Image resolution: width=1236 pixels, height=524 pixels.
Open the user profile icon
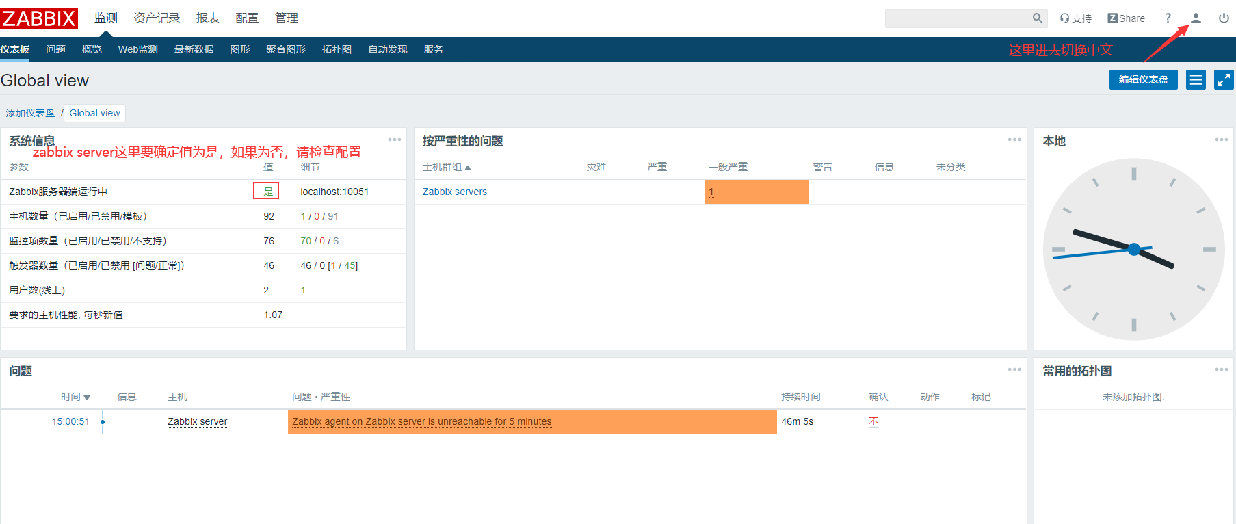click(x=1196, y=18)
